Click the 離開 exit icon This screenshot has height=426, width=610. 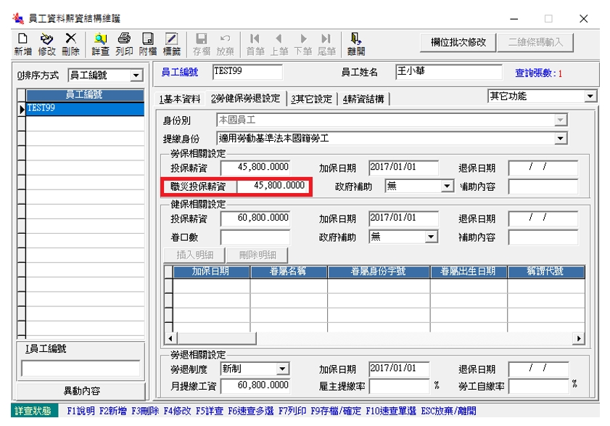355,44
